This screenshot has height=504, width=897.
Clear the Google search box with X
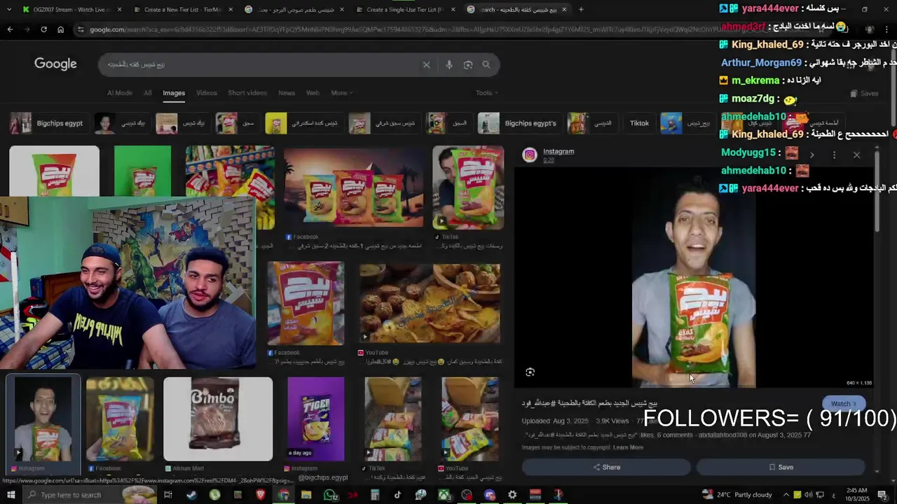click(x=426, y=64)
